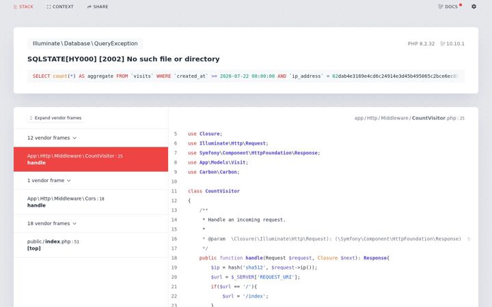
Task: Click line 5 use Closure
Action: point(205,134)
